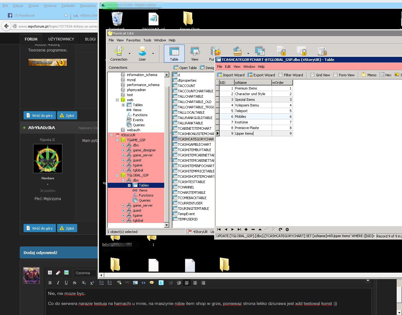Expand game_designer schema under TGAME_GSP

tap(123, 150)
